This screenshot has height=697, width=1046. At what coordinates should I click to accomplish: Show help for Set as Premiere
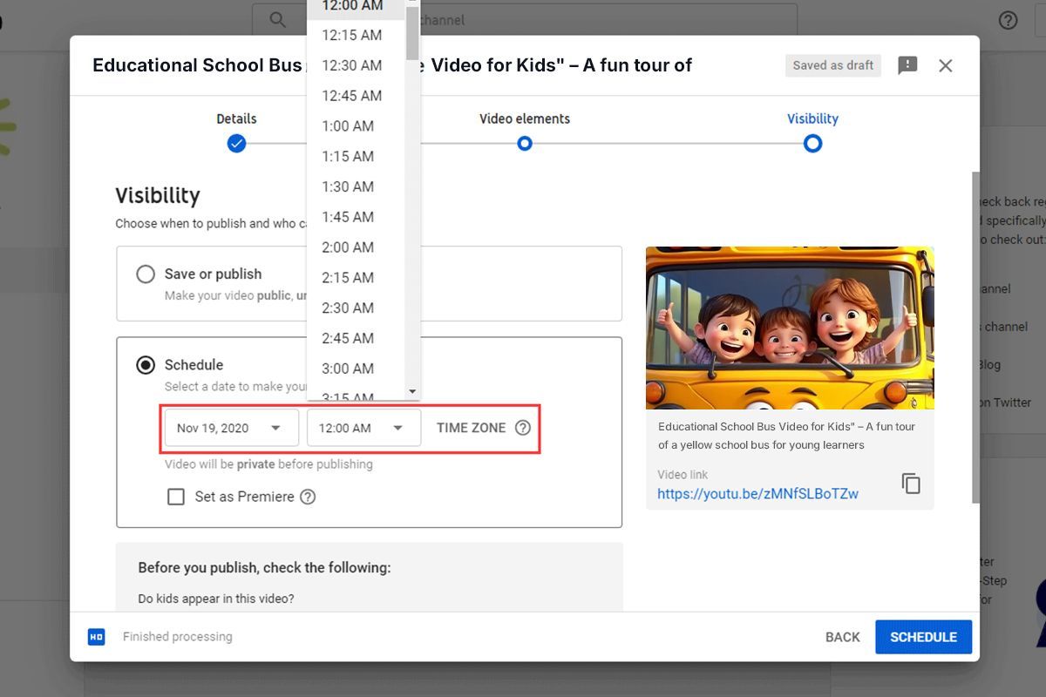[308, 497]
